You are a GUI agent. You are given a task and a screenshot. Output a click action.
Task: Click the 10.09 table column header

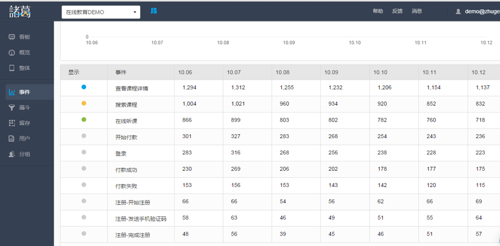331,72
